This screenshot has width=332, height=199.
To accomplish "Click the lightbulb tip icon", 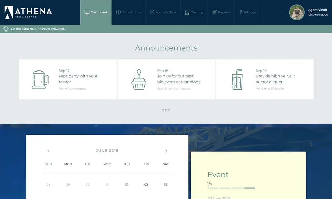I will [x=6, y=29].
